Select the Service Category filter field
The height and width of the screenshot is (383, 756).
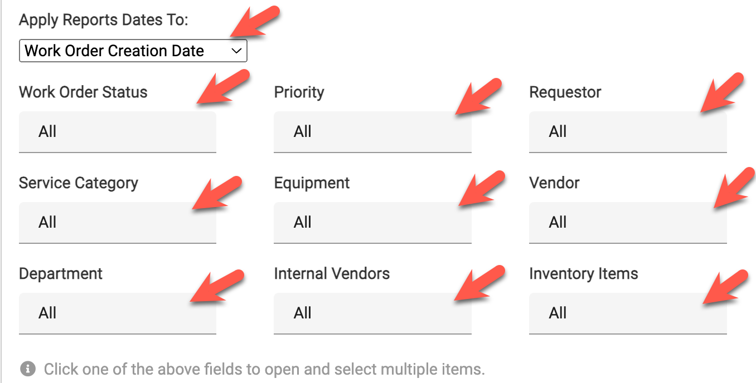click(117, 223)
